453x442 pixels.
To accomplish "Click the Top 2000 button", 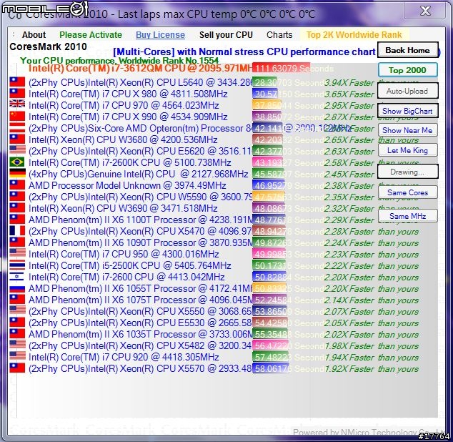I will coord(408,70).
